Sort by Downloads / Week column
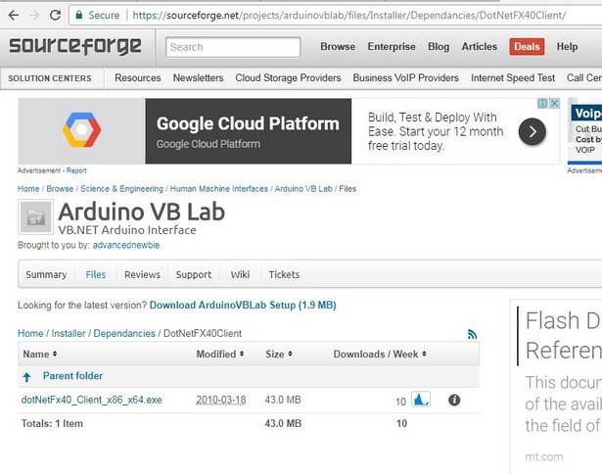 click(380, 355)
